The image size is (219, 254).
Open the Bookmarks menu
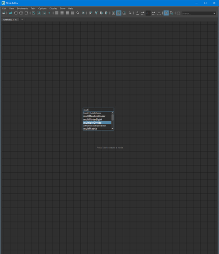tap(22, 8)
